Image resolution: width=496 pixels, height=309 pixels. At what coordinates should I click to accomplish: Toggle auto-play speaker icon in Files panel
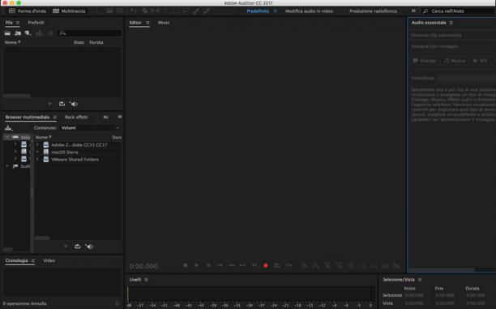(x=74, y=104)
